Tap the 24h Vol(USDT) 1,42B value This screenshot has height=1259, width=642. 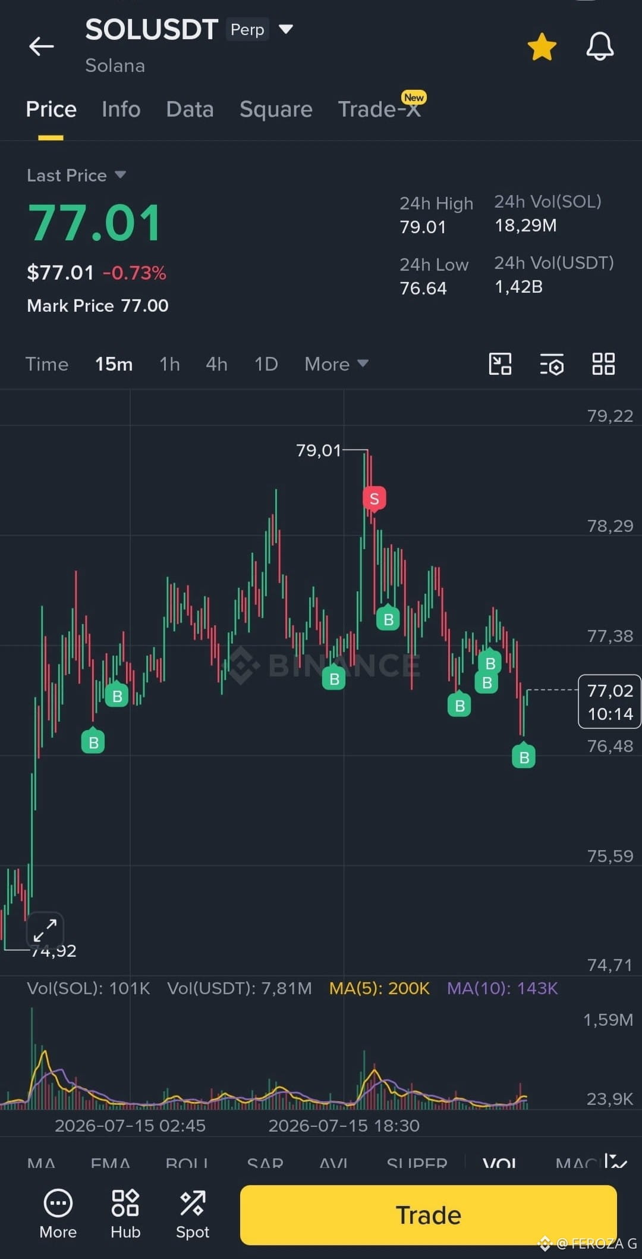pos(519,287)
